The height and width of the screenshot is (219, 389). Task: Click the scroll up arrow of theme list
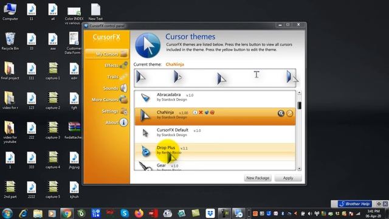point(299,92)
